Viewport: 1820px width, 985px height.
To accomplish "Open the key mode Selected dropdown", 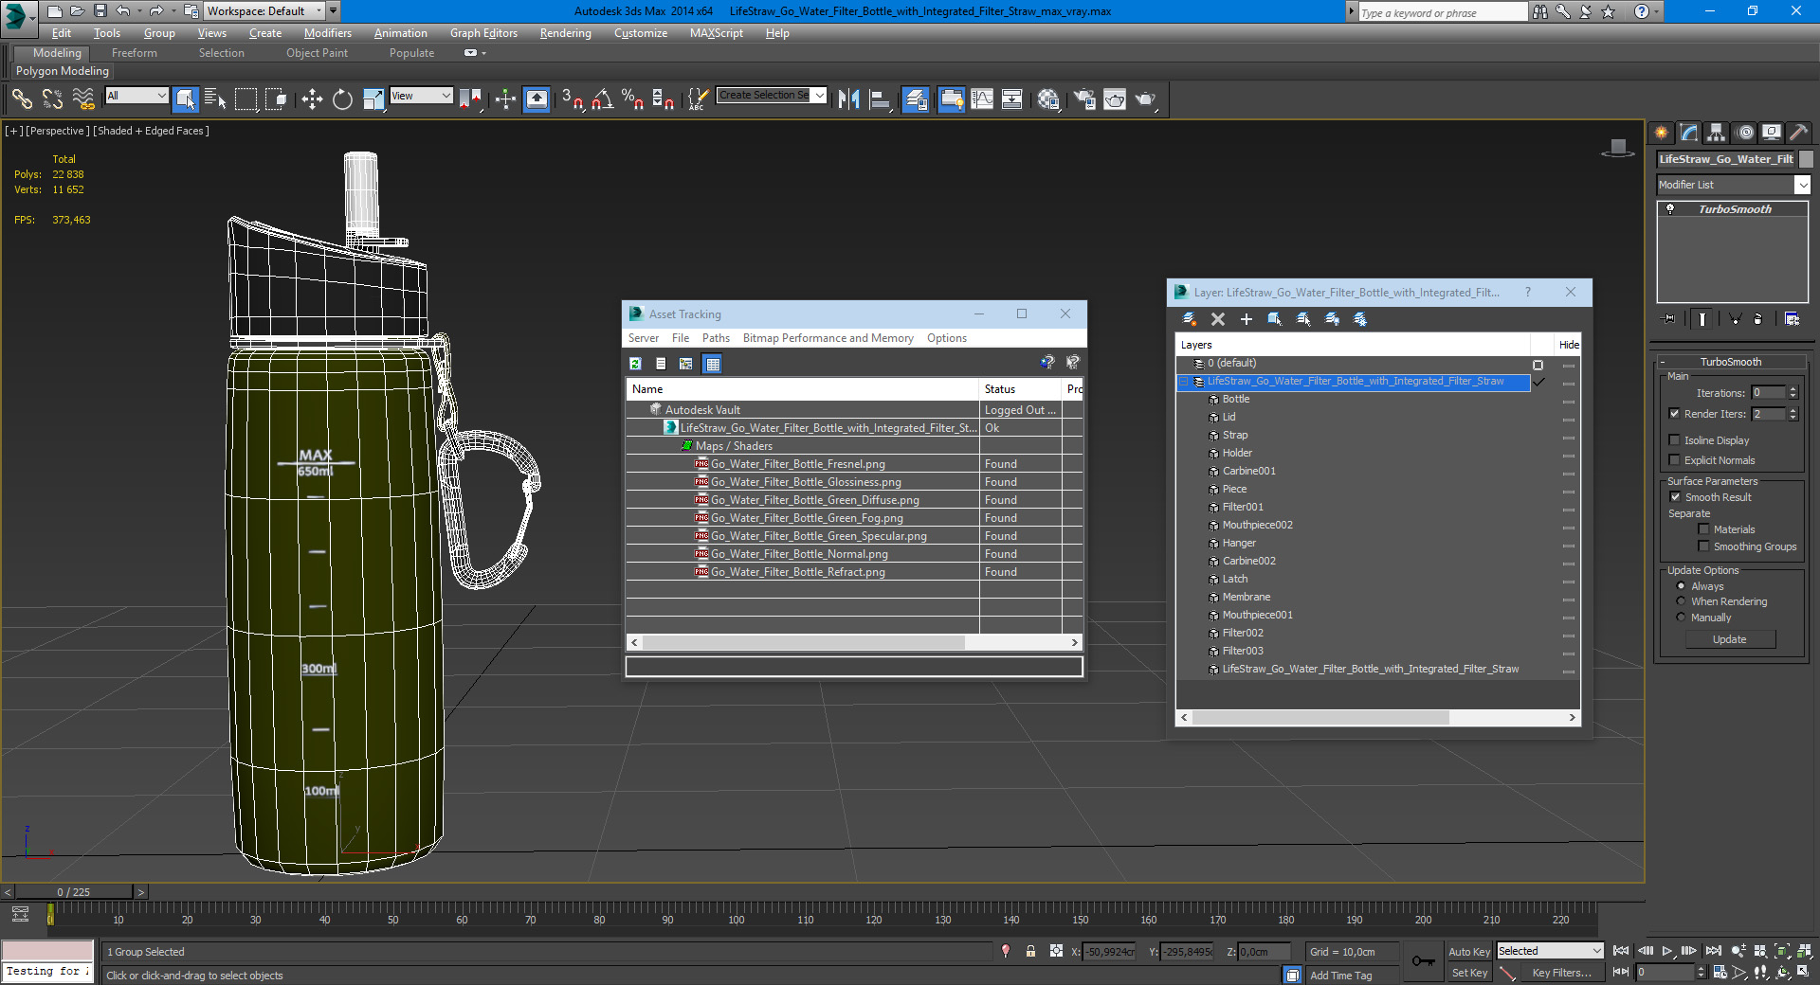I will point(1550,951).
